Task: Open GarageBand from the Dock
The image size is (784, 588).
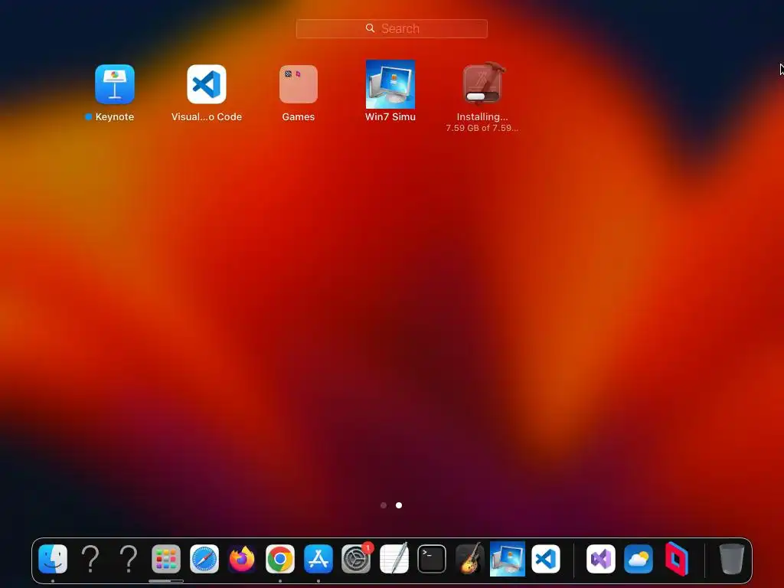Action: pyautogui.click(x=469, y=558)
